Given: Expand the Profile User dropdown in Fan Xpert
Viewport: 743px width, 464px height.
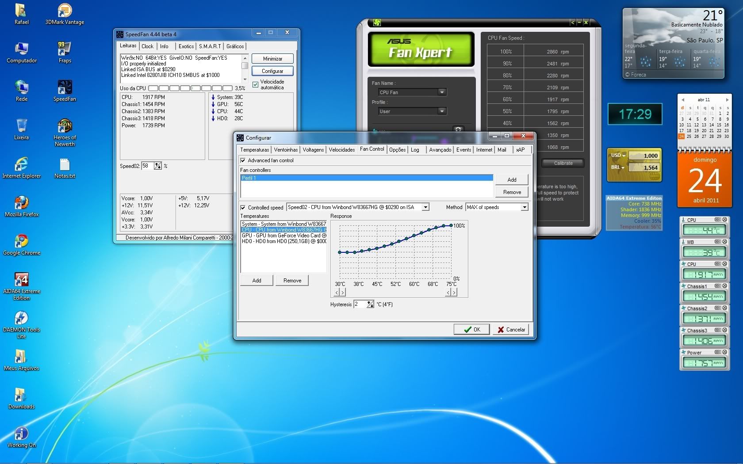Looking at the screenshot, I should pyautogui.click(x=441, y=111).
